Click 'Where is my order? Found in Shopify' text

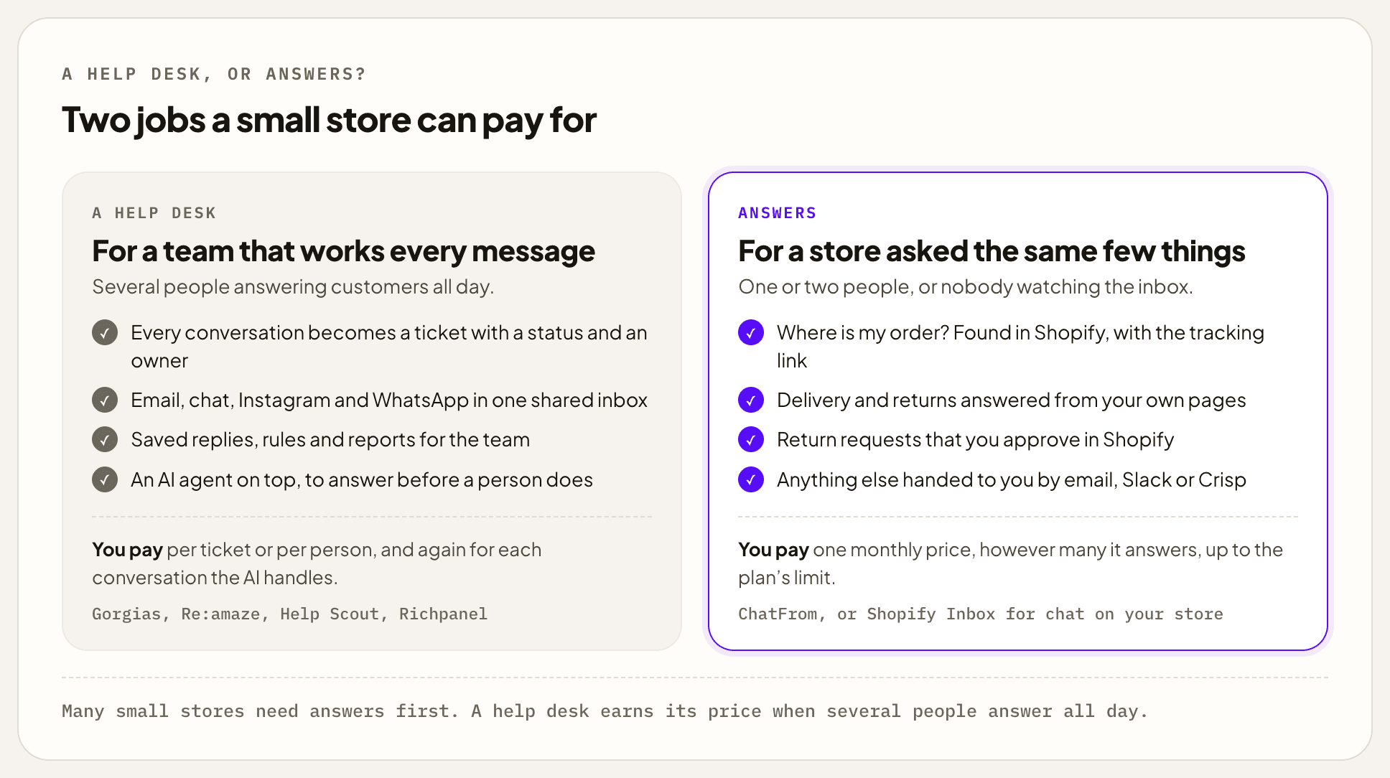pyautogui.click(x=1020, y=347)
